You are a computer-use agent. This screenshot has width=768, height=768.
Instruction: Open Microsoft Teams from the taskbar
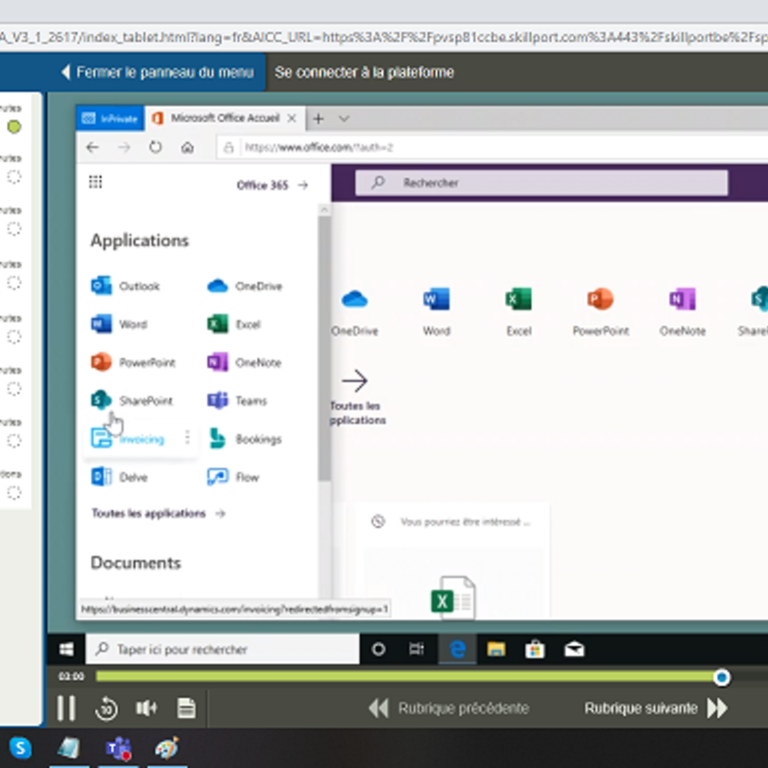[x=118, y=749]
